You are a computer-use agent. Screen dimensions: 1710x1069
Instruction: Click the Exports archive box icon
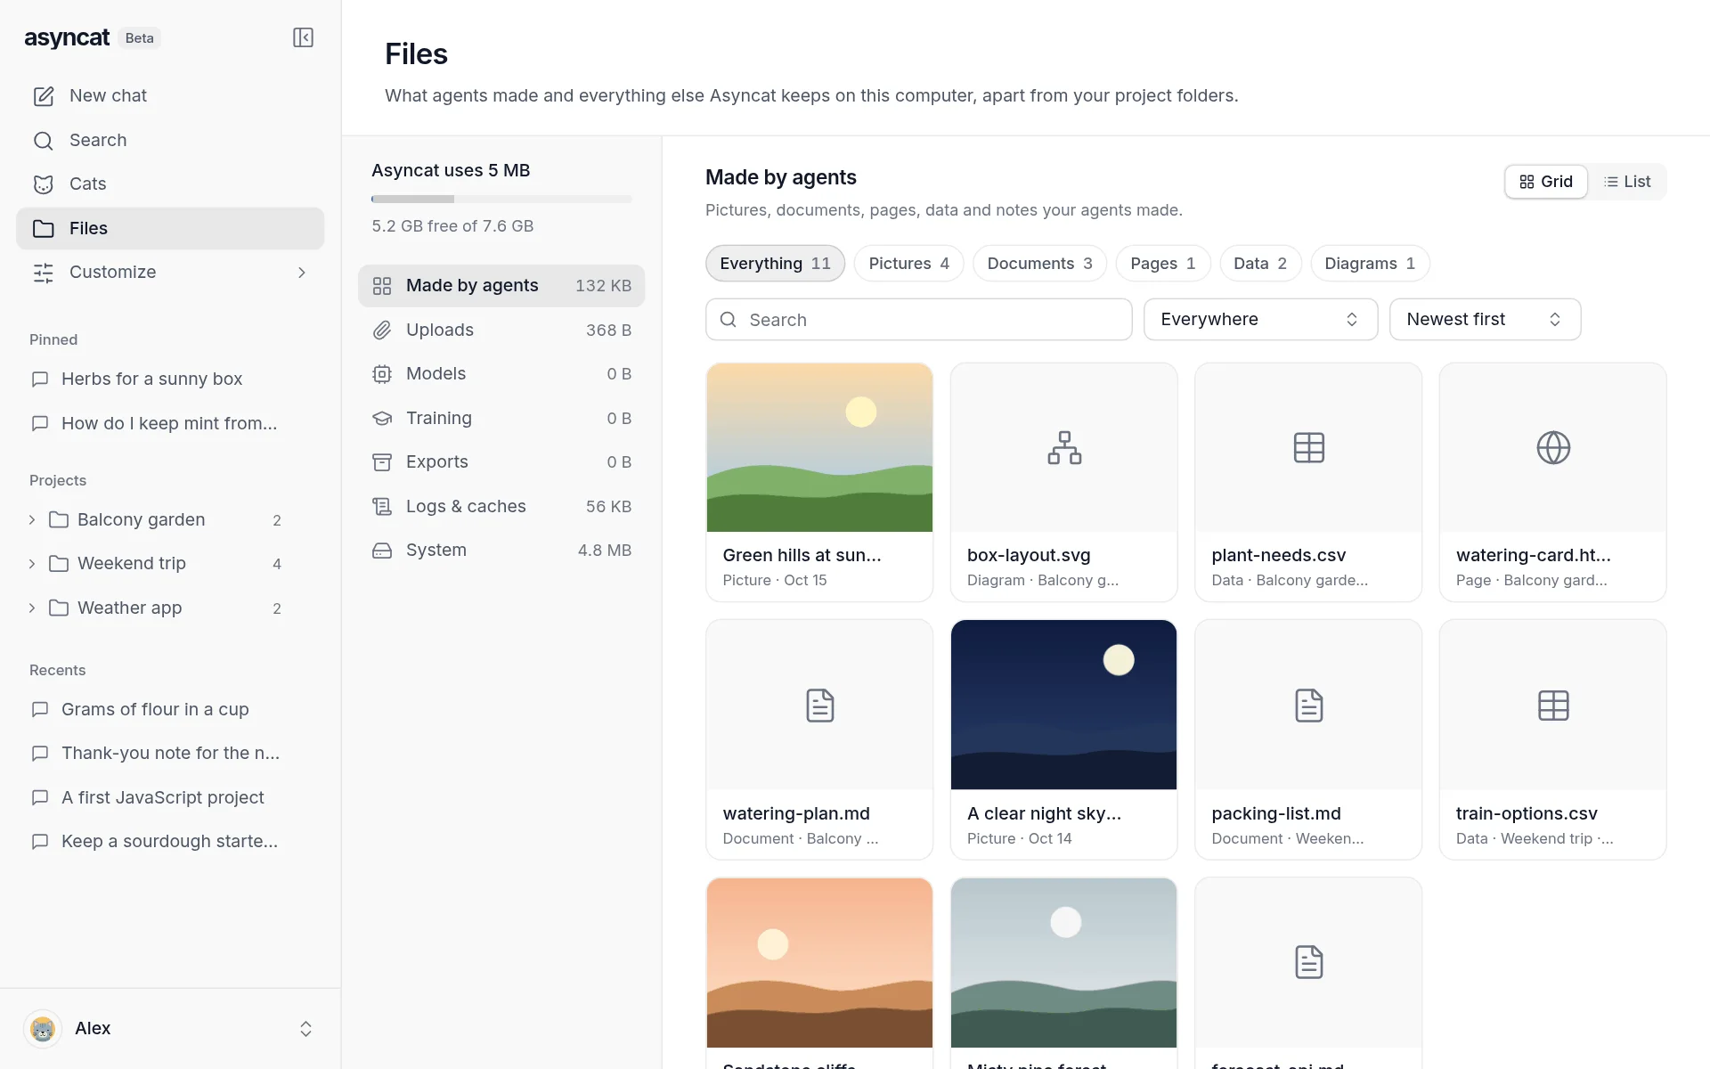point(382,462)
